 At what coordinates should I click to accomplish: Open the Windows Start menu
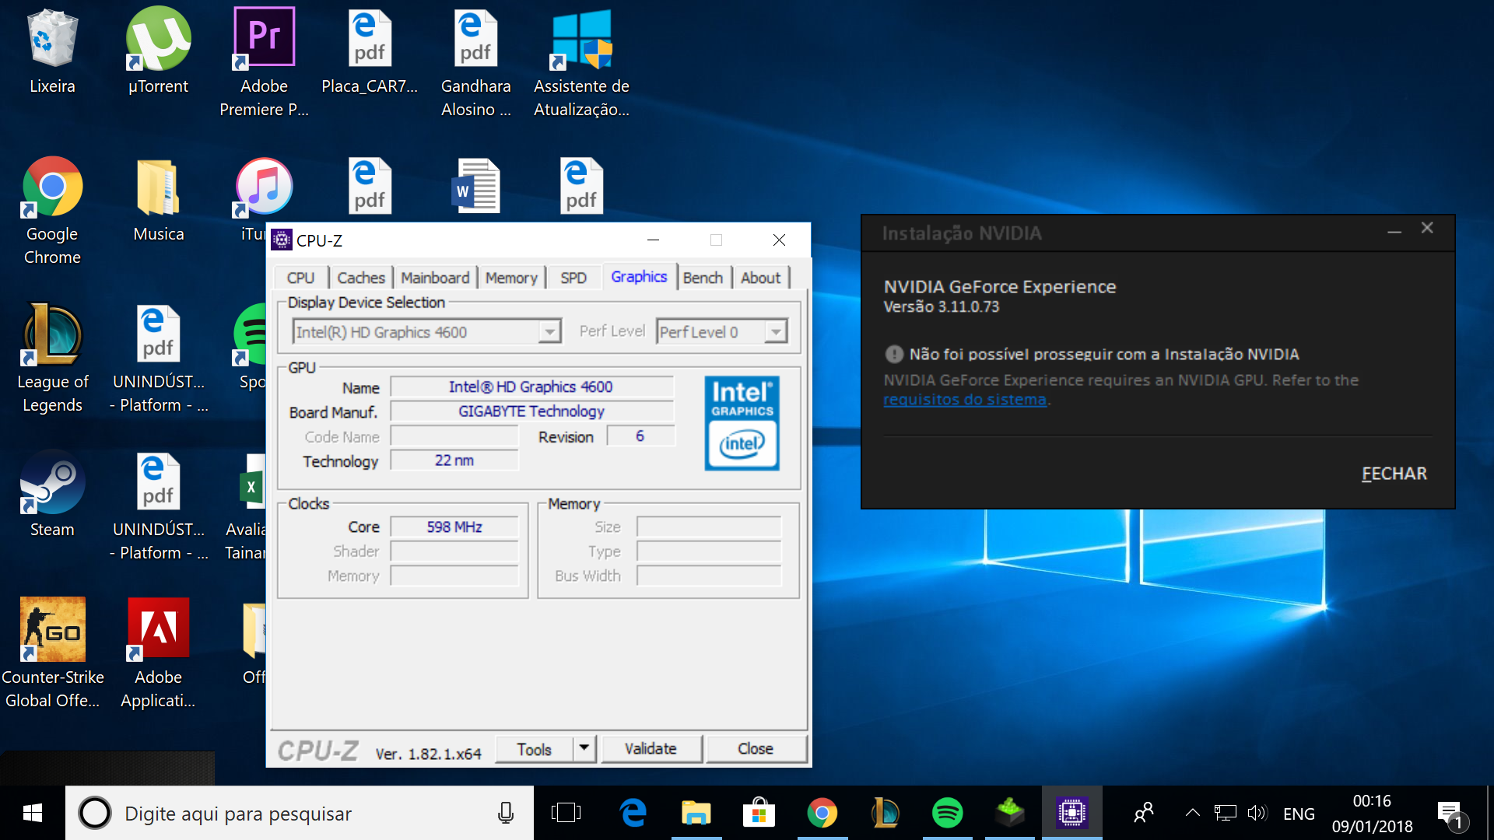click(x=33, y=814)
